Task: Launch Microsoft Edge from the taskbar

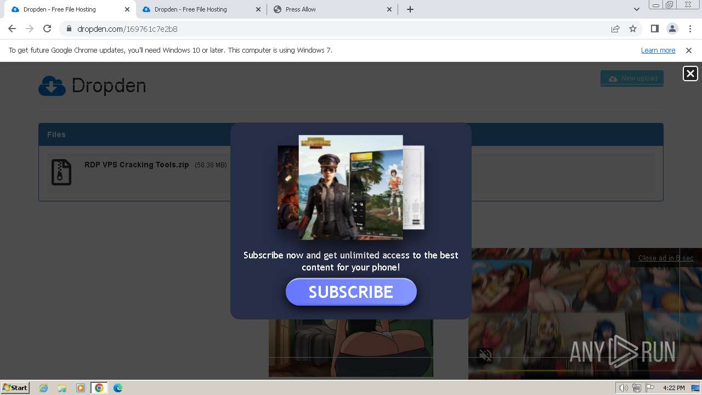Action: [118, 388]
